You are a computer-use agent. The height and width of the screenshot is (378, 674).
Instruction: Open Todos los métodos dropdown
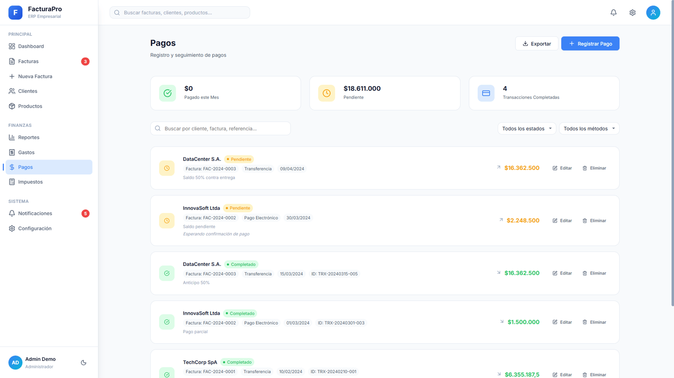point(589,129)
